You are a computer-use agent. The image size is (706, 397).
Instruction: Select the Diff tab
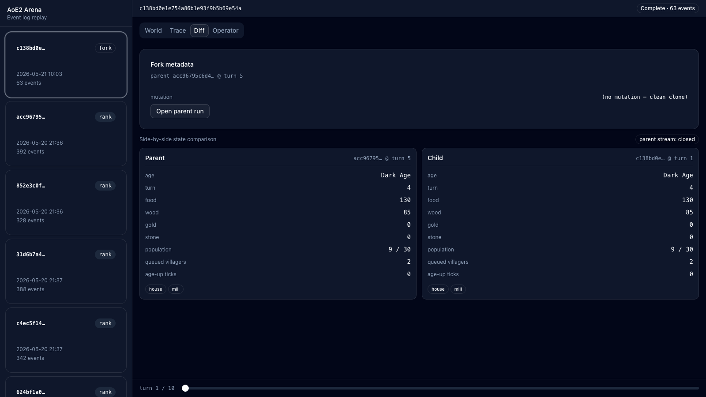tap(199, 30)
